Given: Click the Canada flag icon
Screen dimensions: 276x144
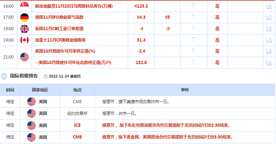Looking at the screenshot, I should [24, 40].
